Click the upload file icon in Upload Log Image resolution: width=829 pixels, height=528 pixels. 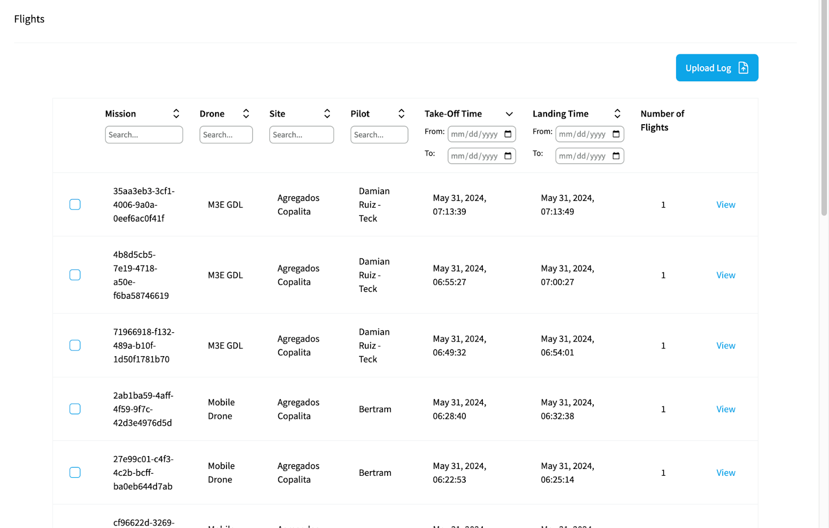click(x=744, y=68)
